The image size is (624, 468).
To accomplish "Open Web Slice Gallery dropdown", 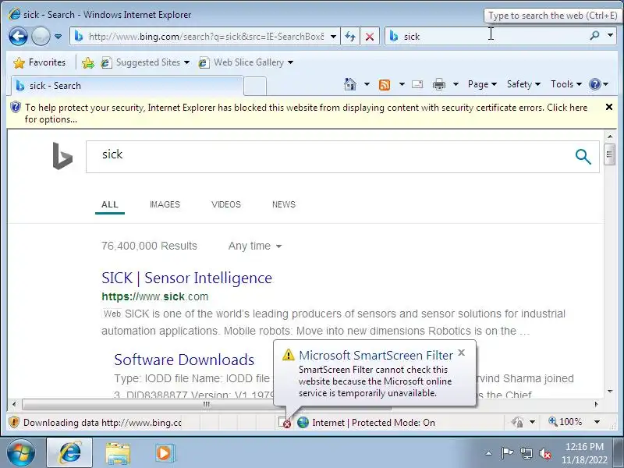I will (x=246, y=62).
